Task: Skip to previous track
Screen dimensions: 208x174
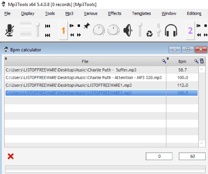Action: [48, 26]
